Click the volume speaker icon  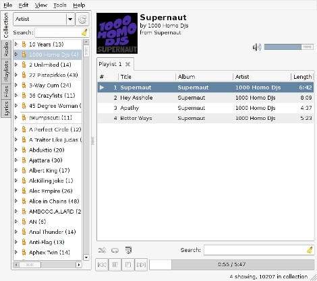pyautogui.click(x=257, y=47)
